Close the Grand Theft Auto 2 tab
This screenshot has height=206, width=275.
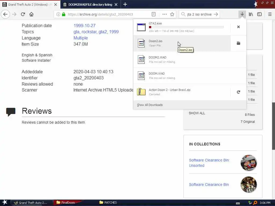click(56, 5)
